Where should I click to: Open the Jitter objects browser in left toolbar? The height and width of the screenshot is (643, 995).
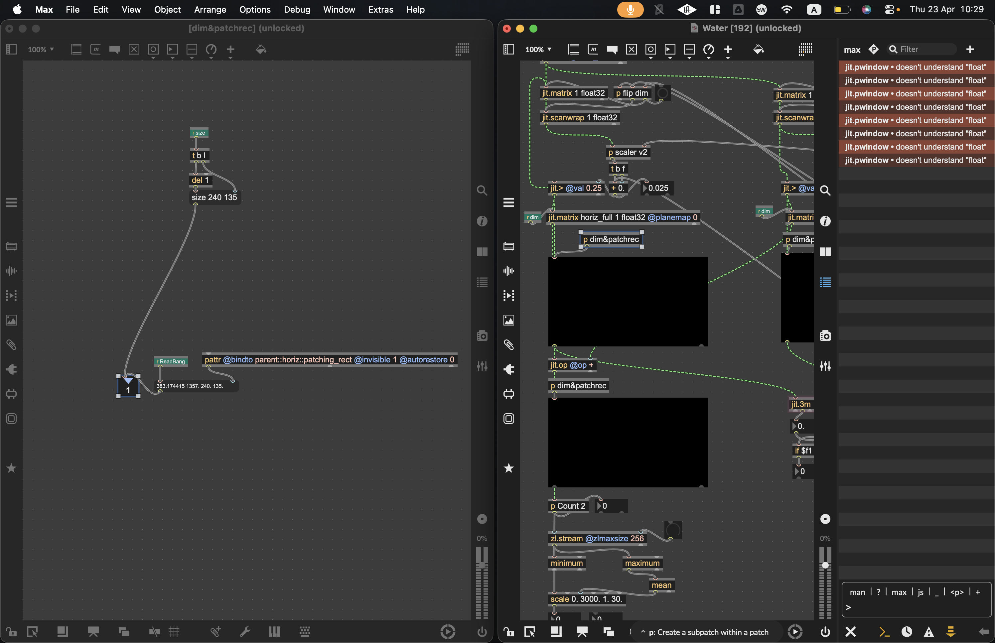[508, 296]
